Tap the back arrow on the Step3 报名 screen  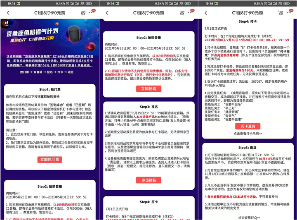coord(107,13)
